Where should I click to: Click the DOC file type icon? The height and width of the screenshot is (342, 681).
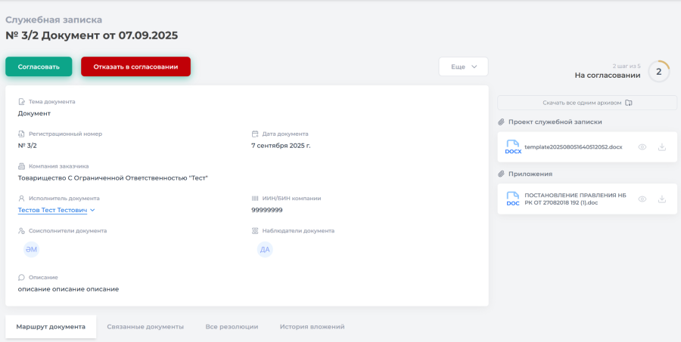(x=513, y=199)
